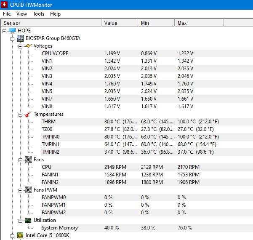The image size is (253, 240).
Task: Collapse the Utilization group
Action: (x=21, y=221)
